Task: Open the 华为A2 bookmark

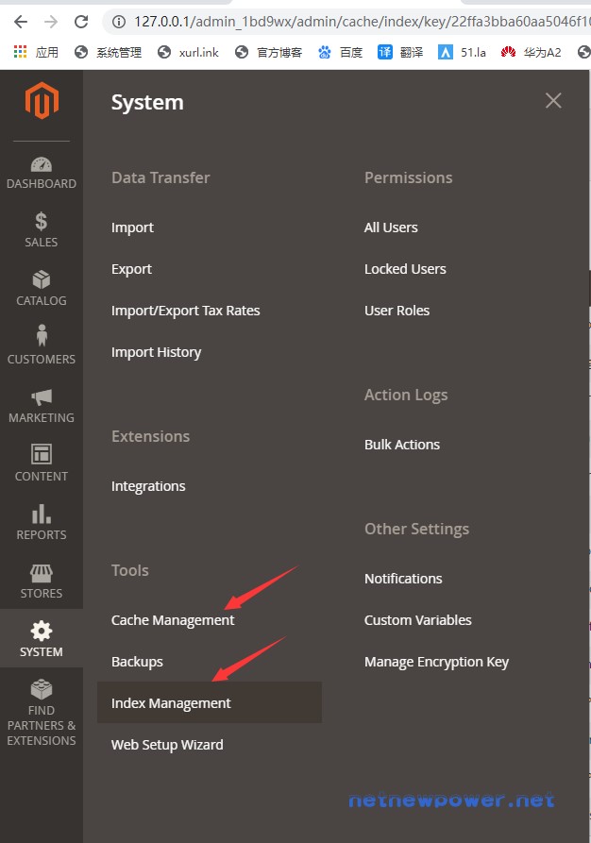Action: coord(532,52)
